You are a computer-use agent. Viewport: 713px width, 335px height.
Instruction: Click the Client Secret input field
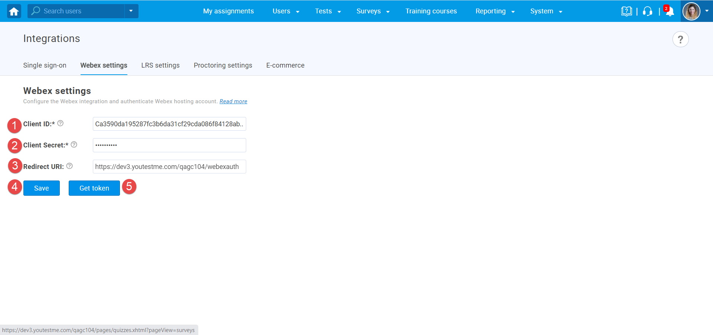pos(169,145)
